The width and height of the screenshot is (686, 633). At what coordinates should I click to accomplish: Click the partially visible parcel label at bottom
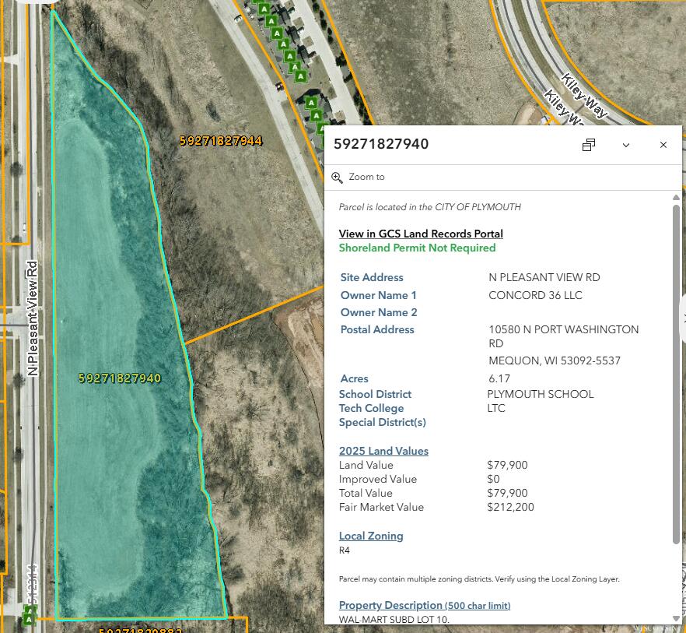click(x=140, y=629)
